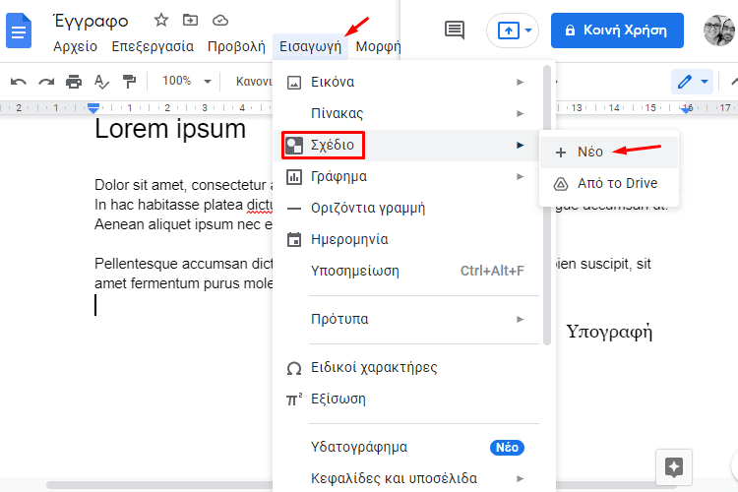Open the Google Docs home icon

point(19,31)
